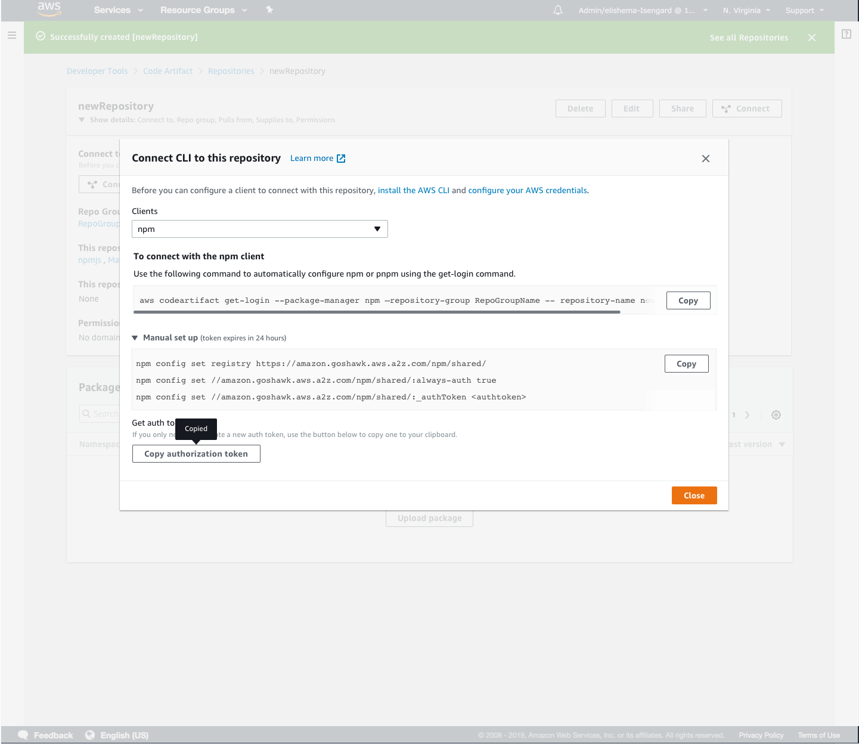
Task: Click the Connect button in header
Action: (747, 108)
